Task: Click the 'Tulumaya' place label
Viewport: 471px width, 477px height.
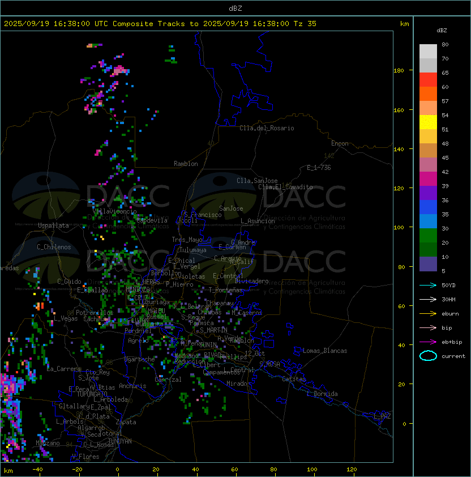Action: click(193, 250)
